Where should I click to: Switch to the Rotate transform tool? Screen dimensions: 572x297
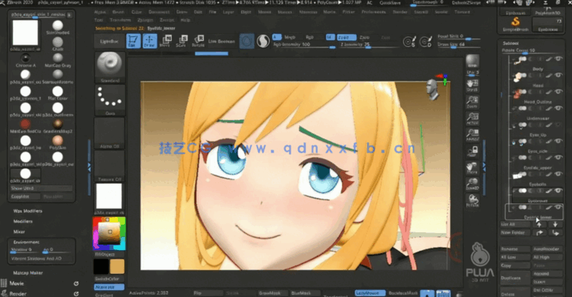pos(198,41)
